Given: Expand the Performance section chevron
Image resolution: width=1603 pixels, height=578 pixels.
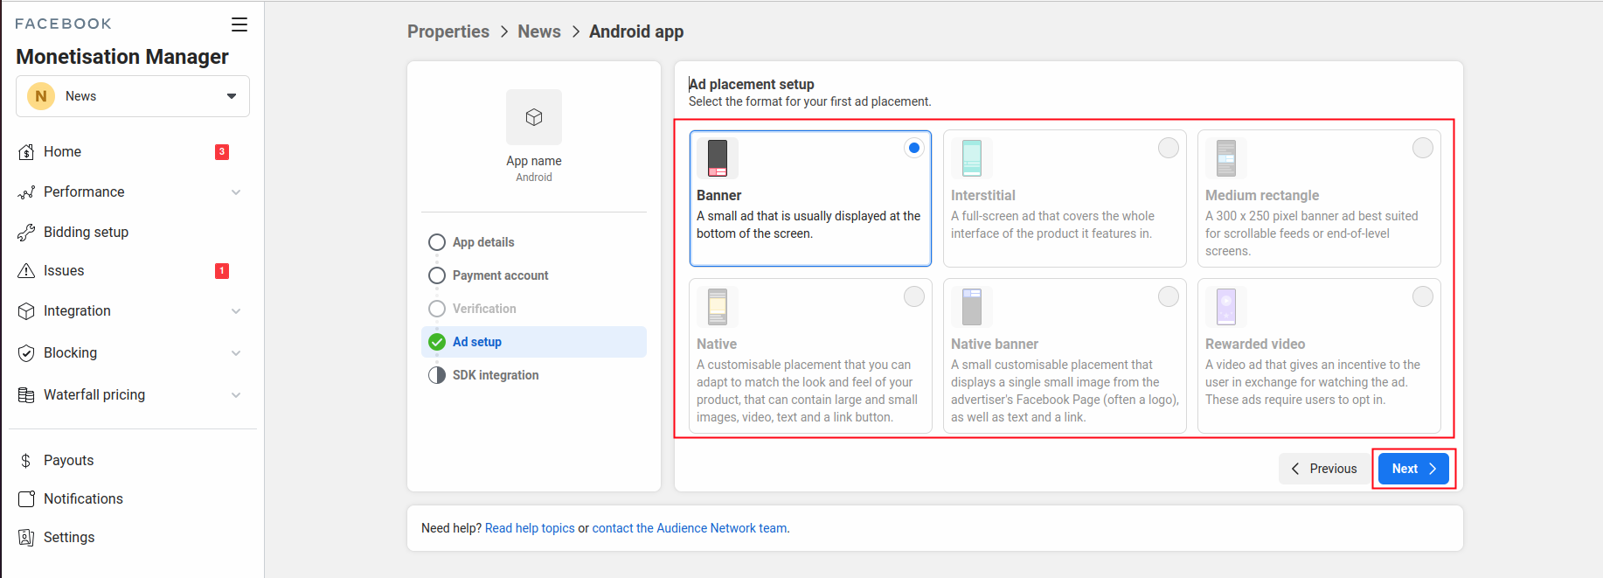Looking at the screenshot, I should click(x=236, y=192).
